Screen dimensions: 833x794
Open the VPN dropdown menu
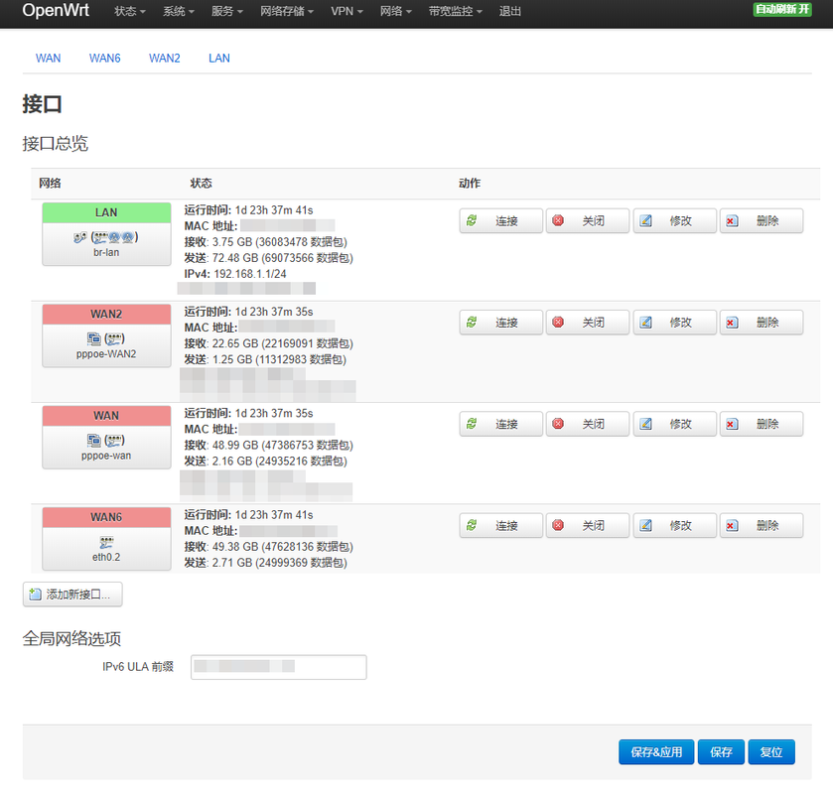[x=347, y=11]
